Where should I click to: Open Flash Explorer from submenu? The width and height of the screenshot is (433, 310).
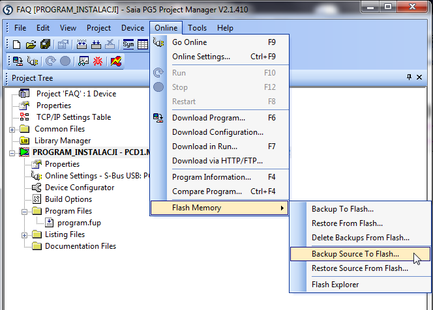[361, 285]
